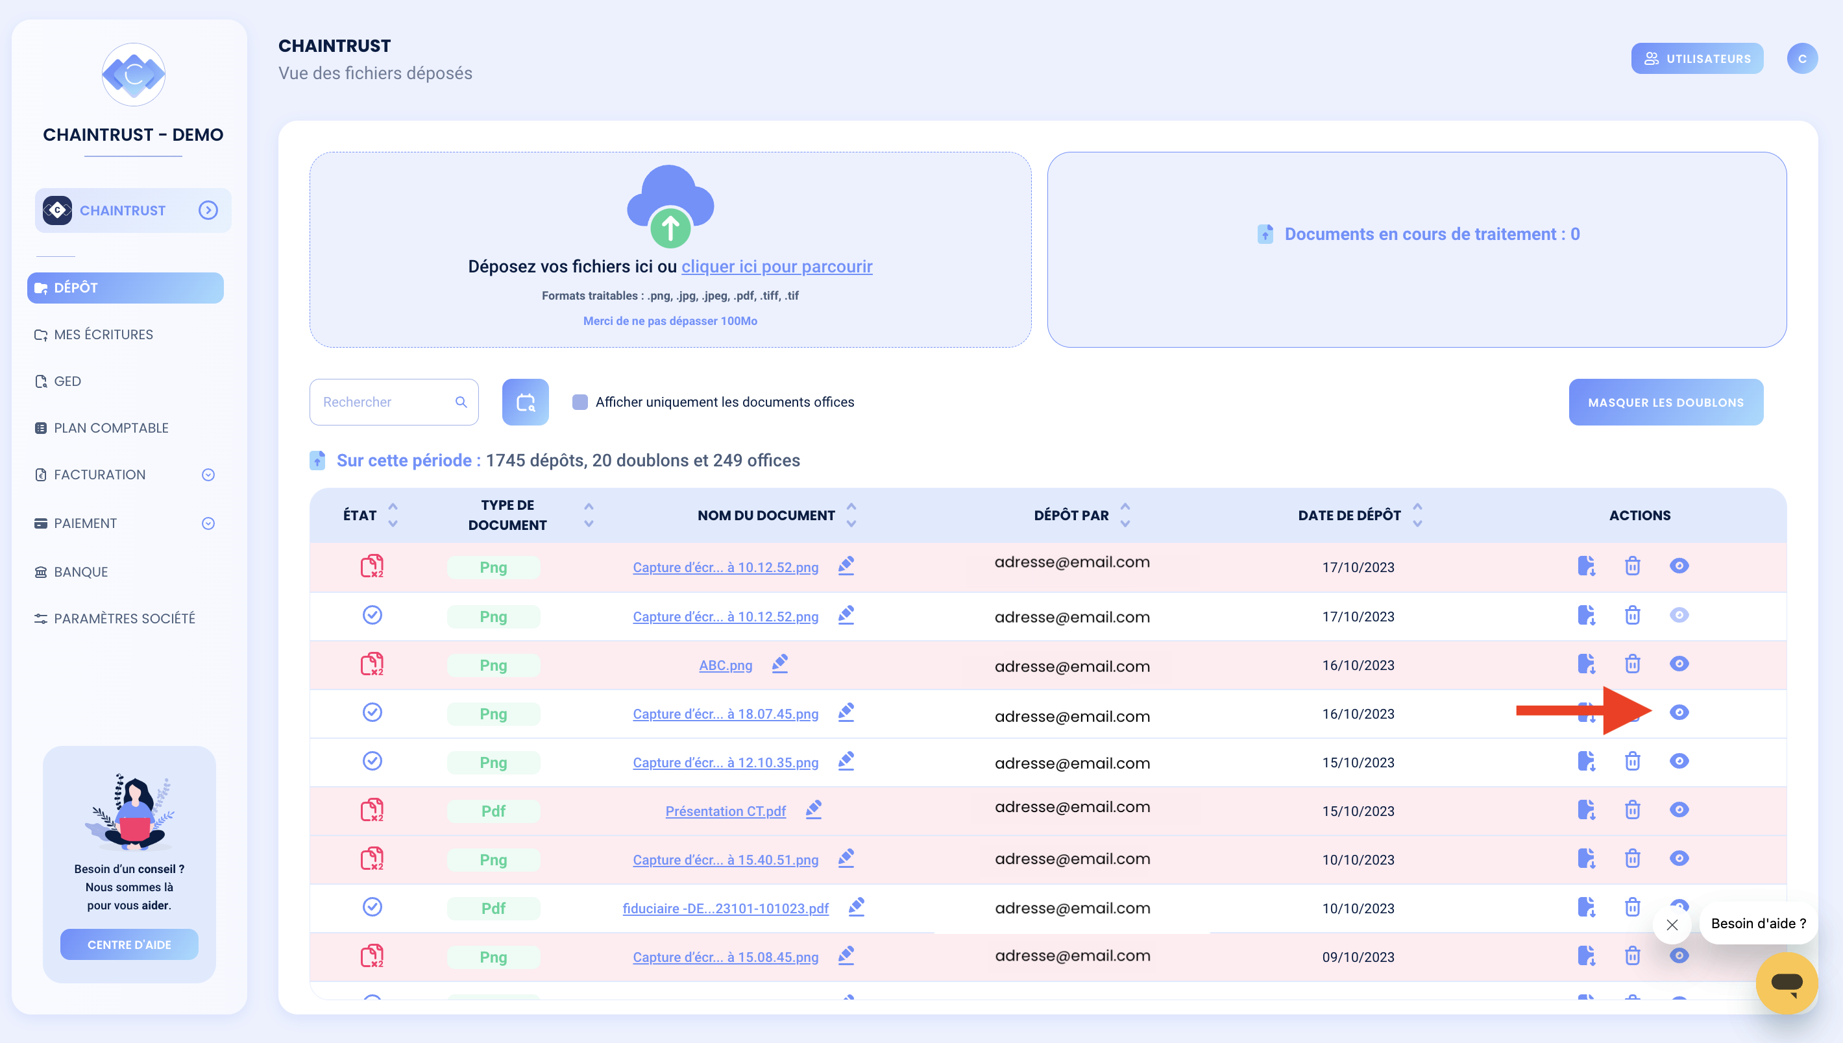This screenshot has height=1043, width=1843.
Task: View Capture à 12.10.35.png eye icon
Action: (1679, 761)
